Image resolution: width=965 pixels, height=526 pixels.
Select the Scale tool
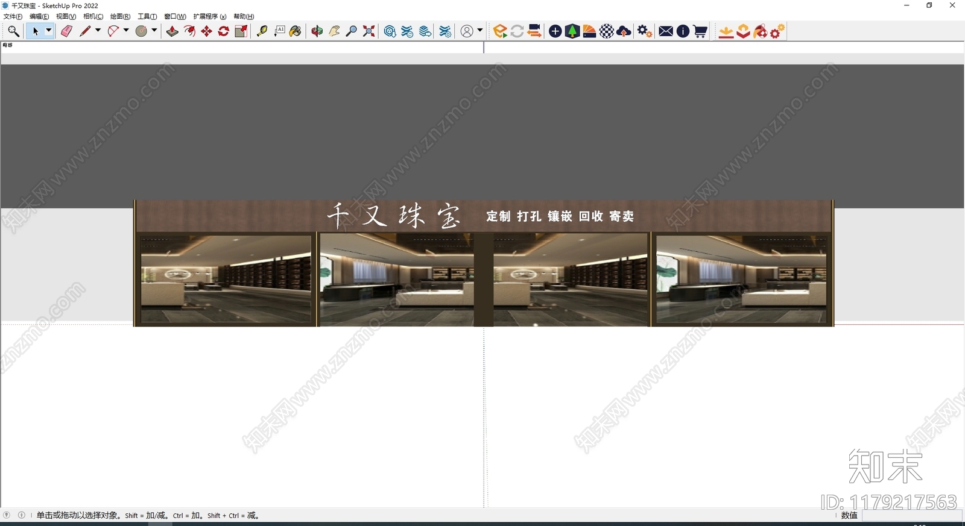241,31
